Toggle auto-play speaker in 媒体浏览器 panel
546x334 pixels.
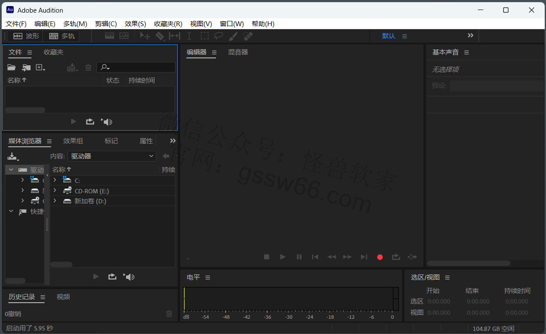point(129,277)
